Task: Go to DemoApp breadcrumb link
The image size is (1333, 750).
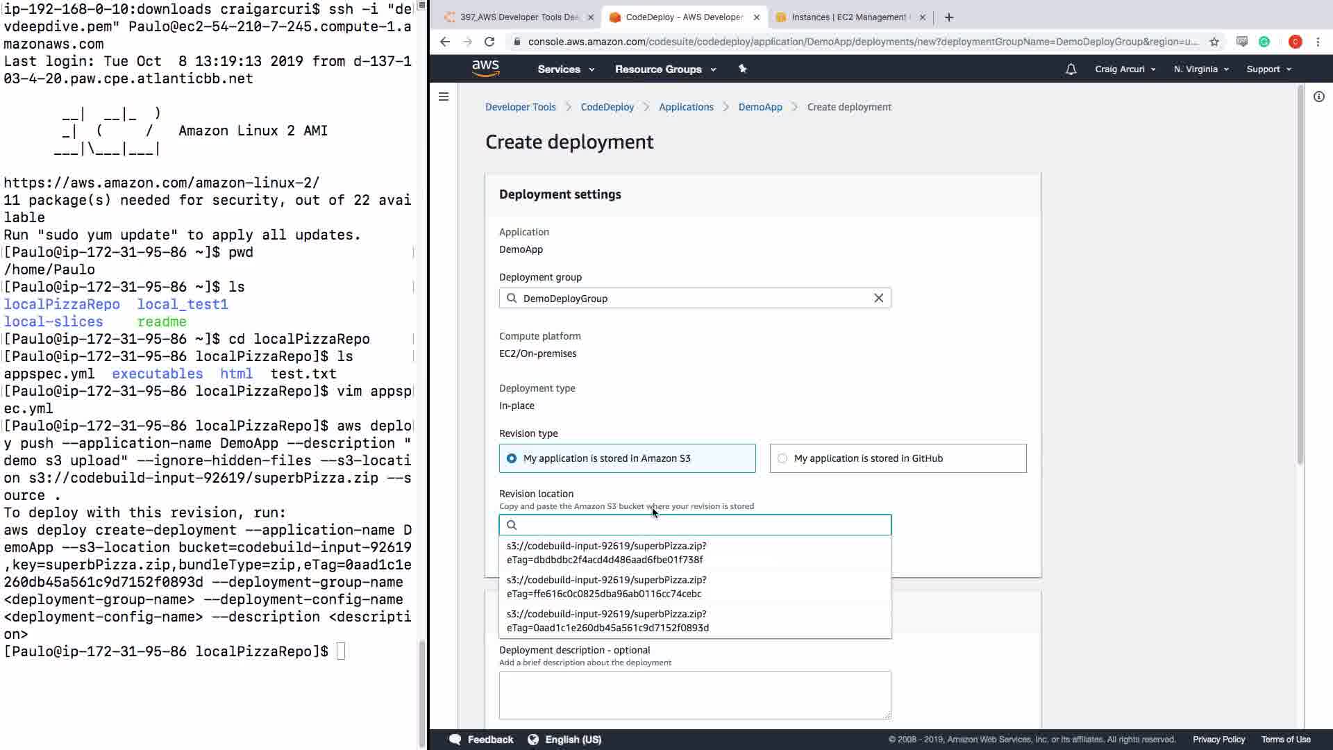Action: 760,107
